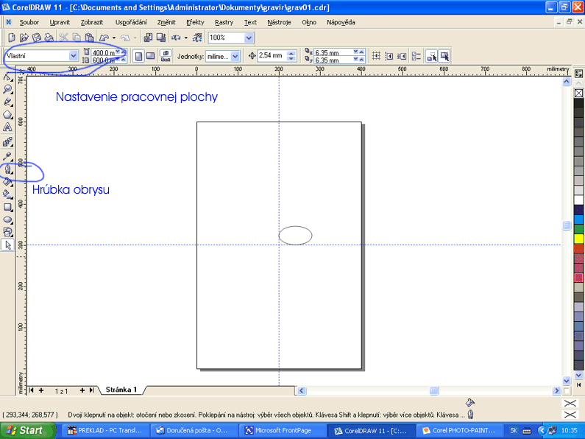Open the Uspořádání menu
The image size is (585, 439).
(131, 22)
